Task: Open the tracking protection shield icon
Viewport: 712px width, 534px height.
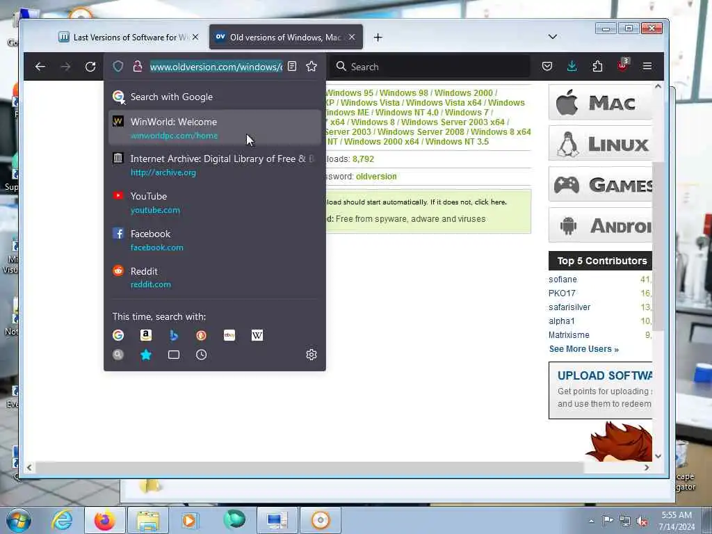Action: tap(118, 66)
